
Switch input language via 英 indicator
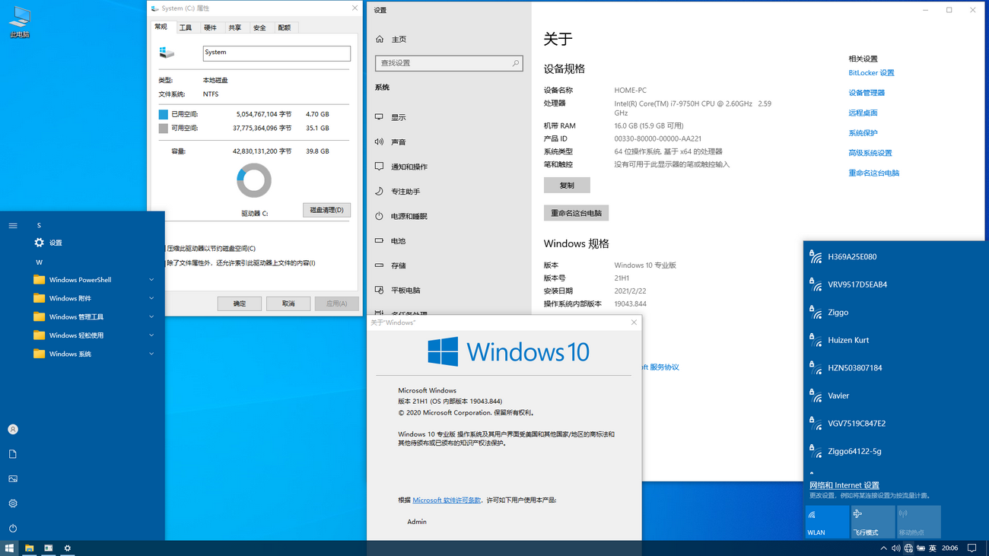pos(933,548)
